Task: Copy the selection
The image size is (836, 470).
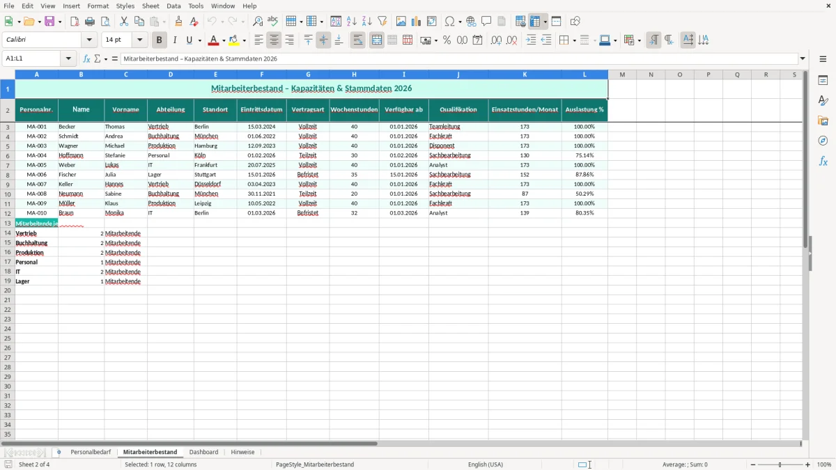Action: point(139,22)
